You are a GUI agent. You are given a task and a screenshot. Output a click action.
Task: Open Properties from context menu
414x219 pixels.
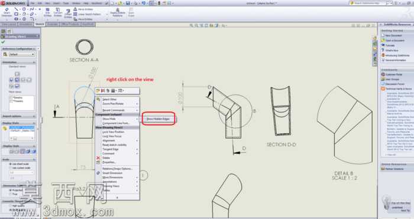tap(117, 162)
